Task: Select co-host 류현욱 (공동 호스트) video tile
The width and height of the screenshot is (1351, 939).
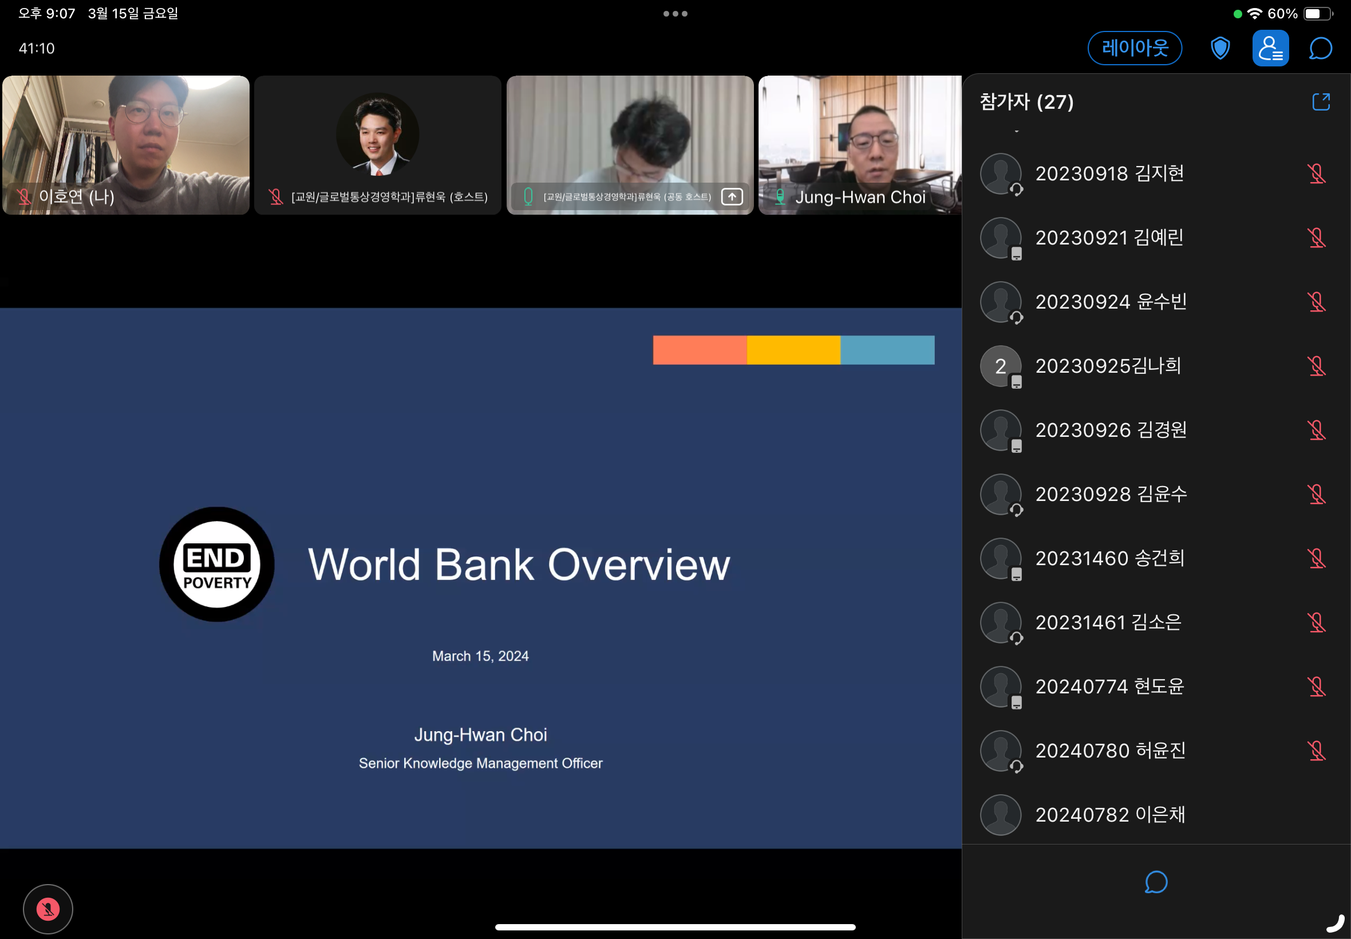Action: pos(630,145)
